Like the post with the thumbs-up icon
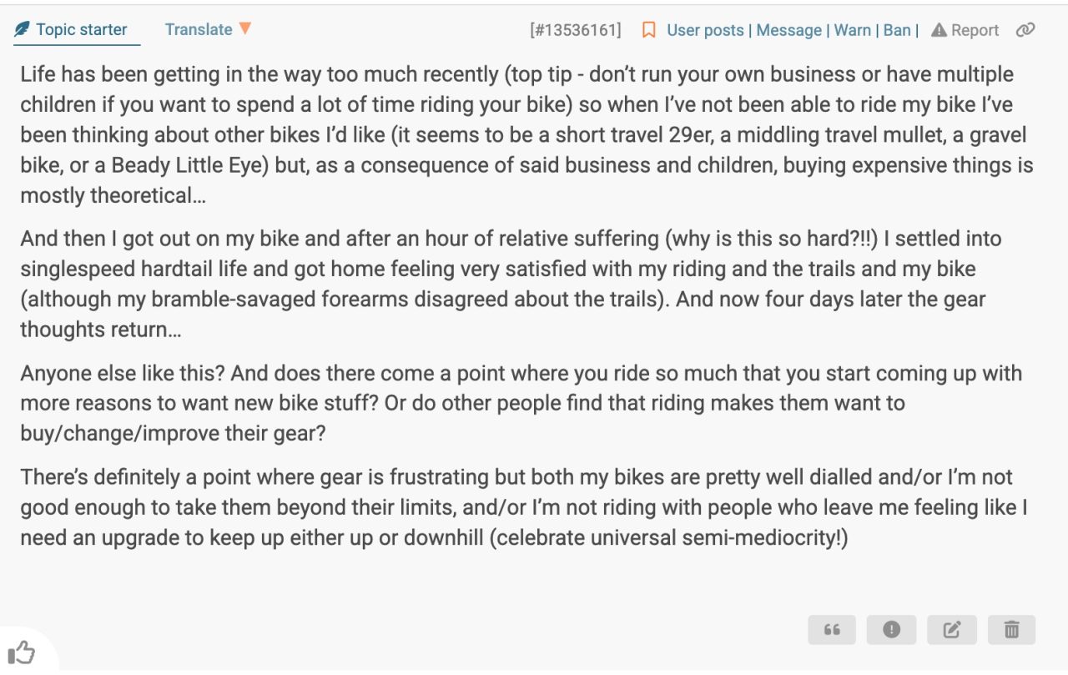This screenshot has height=675, width=1068. [21, 652]
